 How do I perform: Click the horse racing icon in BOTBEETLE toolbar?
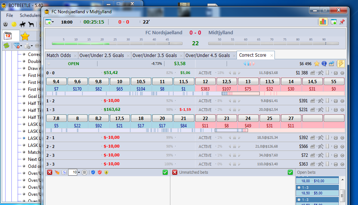[x=22, y=24]
